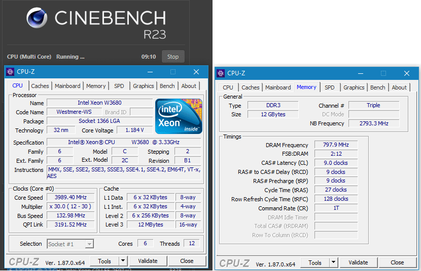Click Close button in left CPU-Z window
The image size is (421, 271).
[187, 261]
